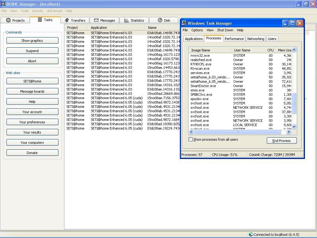Select task 03dc08ae.19224 cuda row
The width and height of the screenshot is (317, 238).
point(123,128)
